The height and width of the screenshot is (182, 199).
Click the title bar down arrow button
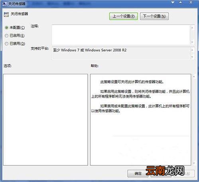pyautogui.click(x=173, y=2)
